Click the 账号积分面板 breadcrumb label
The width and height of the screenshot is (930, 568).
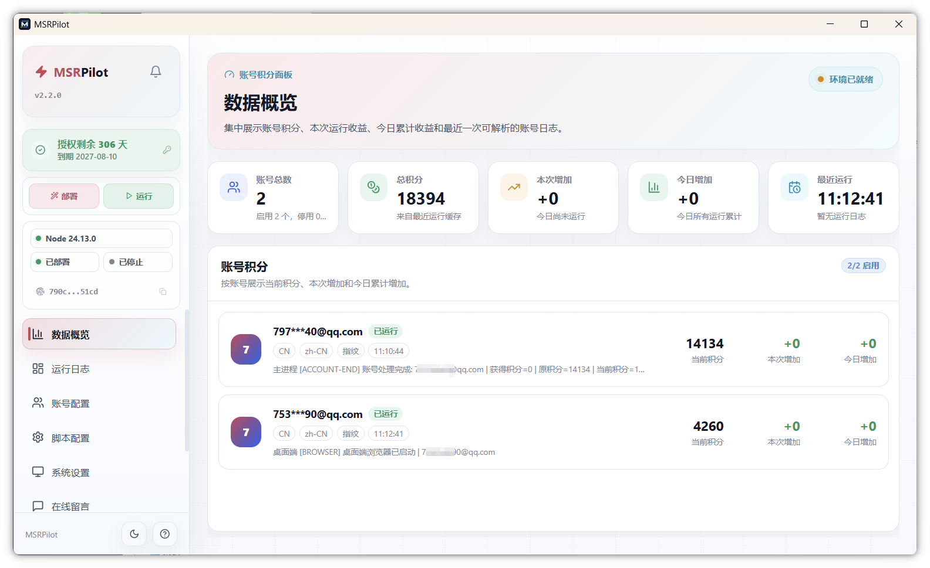(x=265, y=74)
